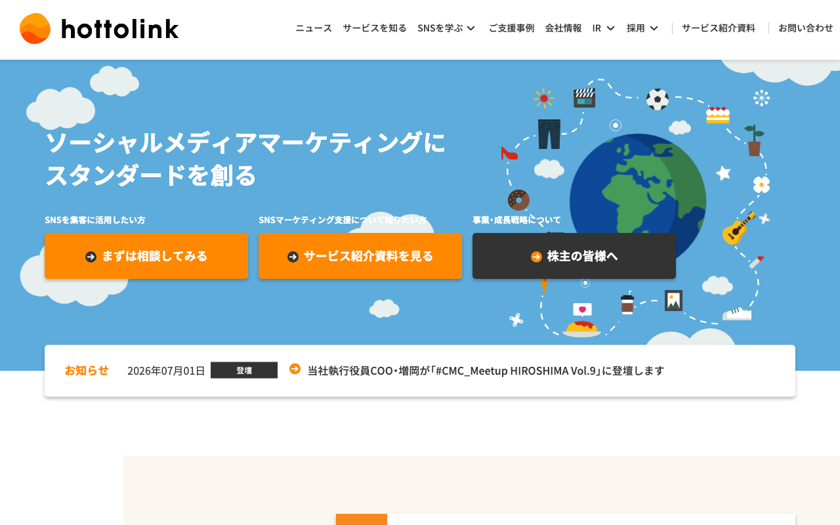Open the #CMC_Meetup HIROSHIMA news headline
Image resolution: width=840 pixels, height=525 pixels.
[x=486, y=371]
